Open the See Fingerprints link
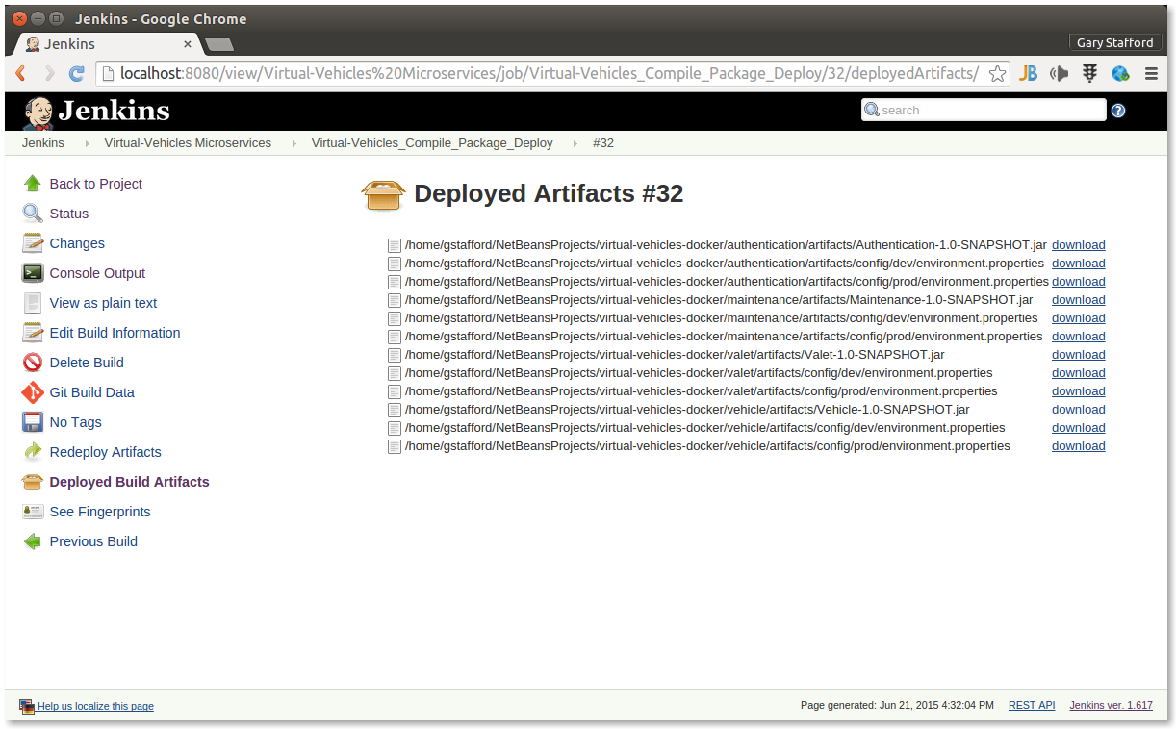The image size is (1176, 729). pyautogui.click(x=100, y=512)
